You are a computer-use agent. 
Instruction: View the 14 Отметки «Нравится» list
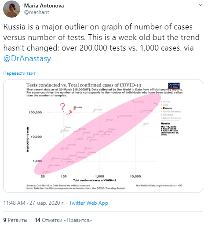pos(63,220)
